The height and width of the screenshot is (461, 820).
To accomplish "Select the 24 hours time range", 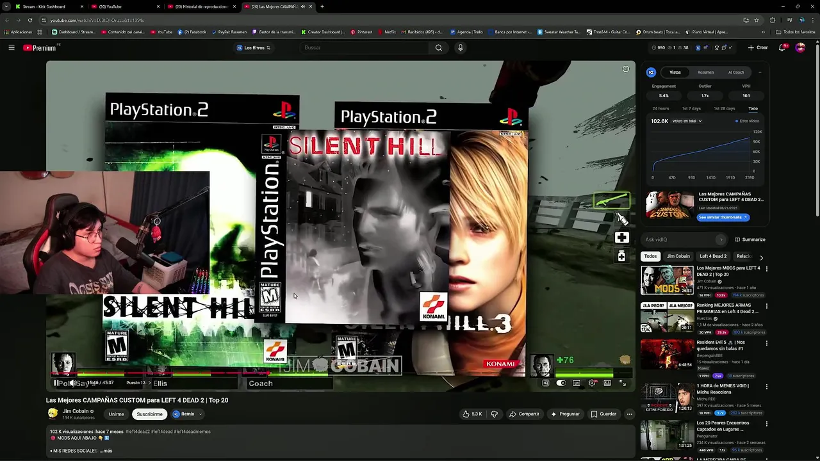I will tap(660, 108).
